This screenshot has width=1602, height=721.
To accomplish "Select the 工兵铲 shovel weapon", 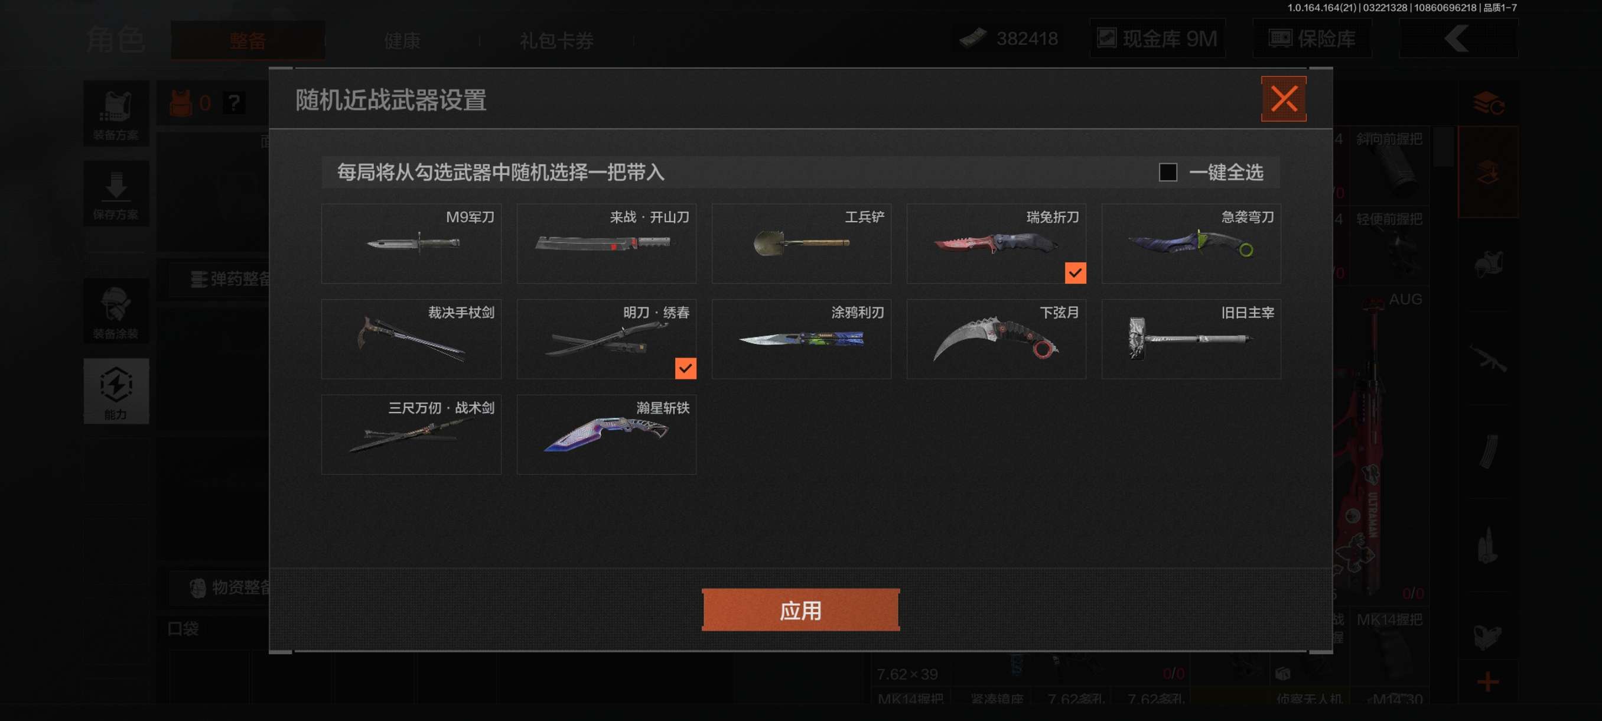I will click(x=801, y=243).
